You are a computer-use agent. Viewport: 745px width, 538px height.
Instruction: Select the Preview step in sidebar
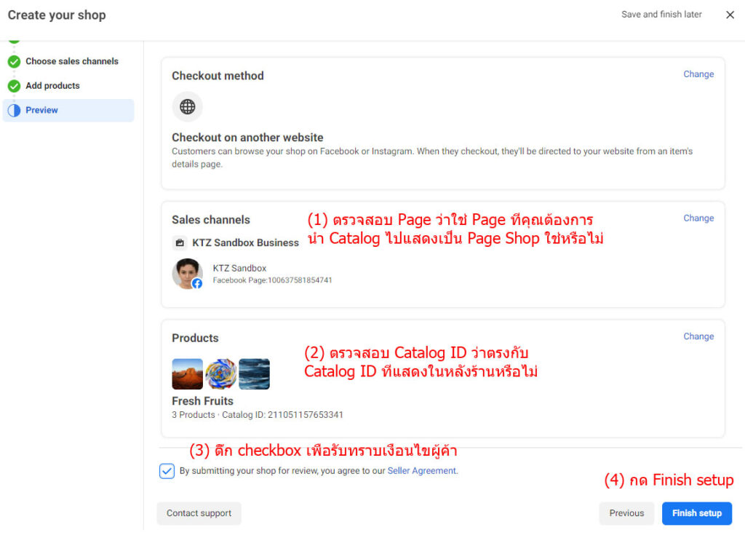41,111
